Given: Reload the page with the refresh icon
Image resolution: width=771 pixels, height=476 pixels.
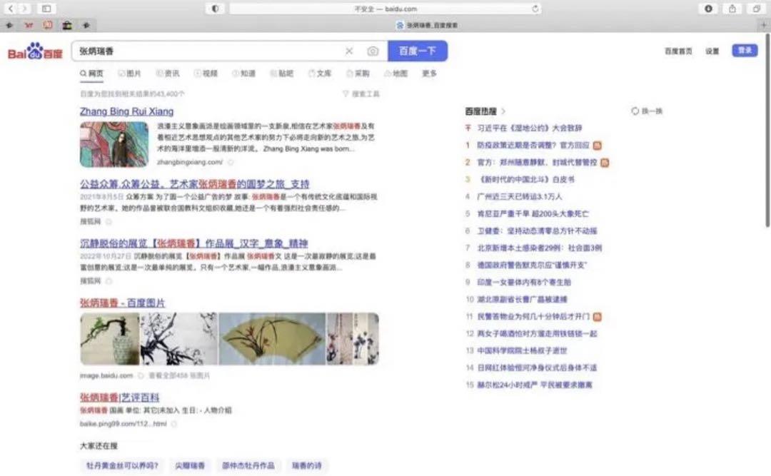Looking at the screenshot, I should (x=535, y=9).
